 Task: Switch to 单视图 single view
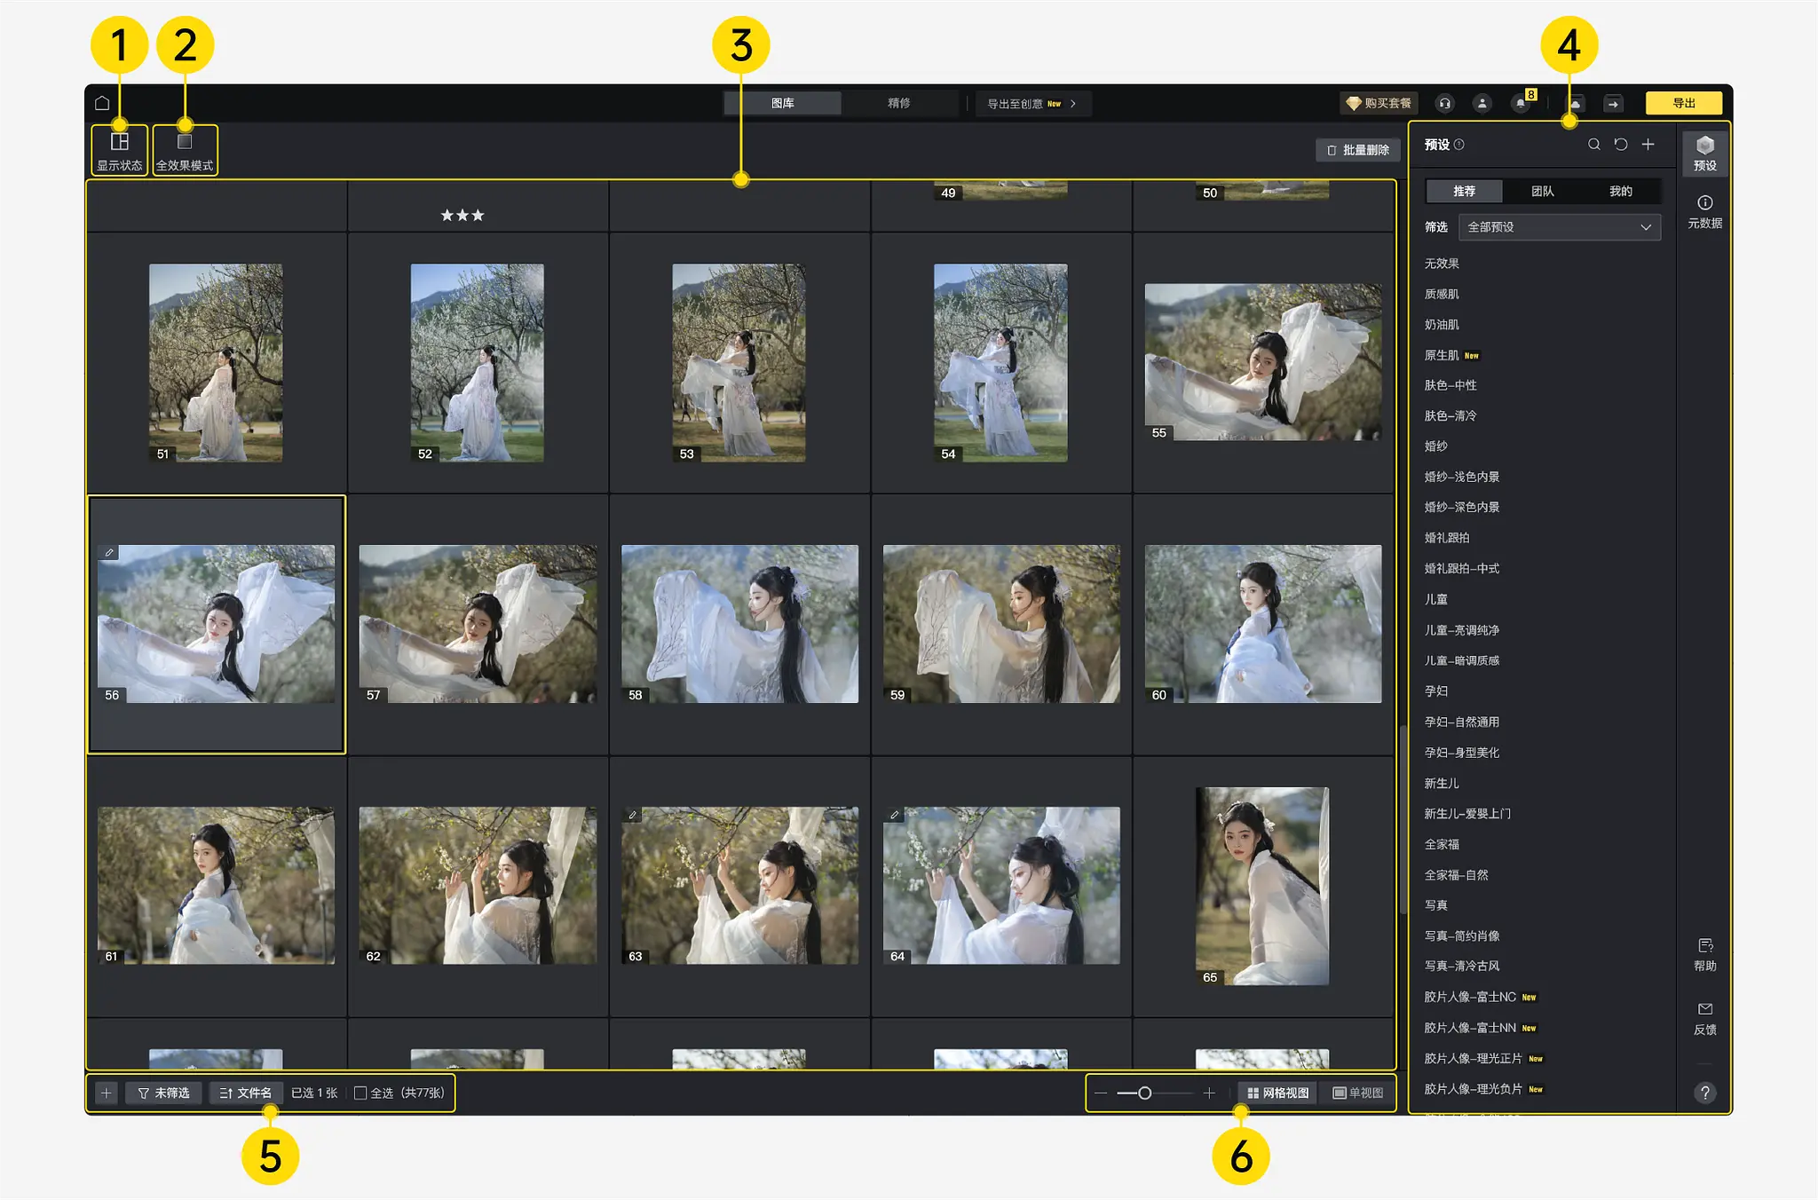(x=1357, y=1093)
